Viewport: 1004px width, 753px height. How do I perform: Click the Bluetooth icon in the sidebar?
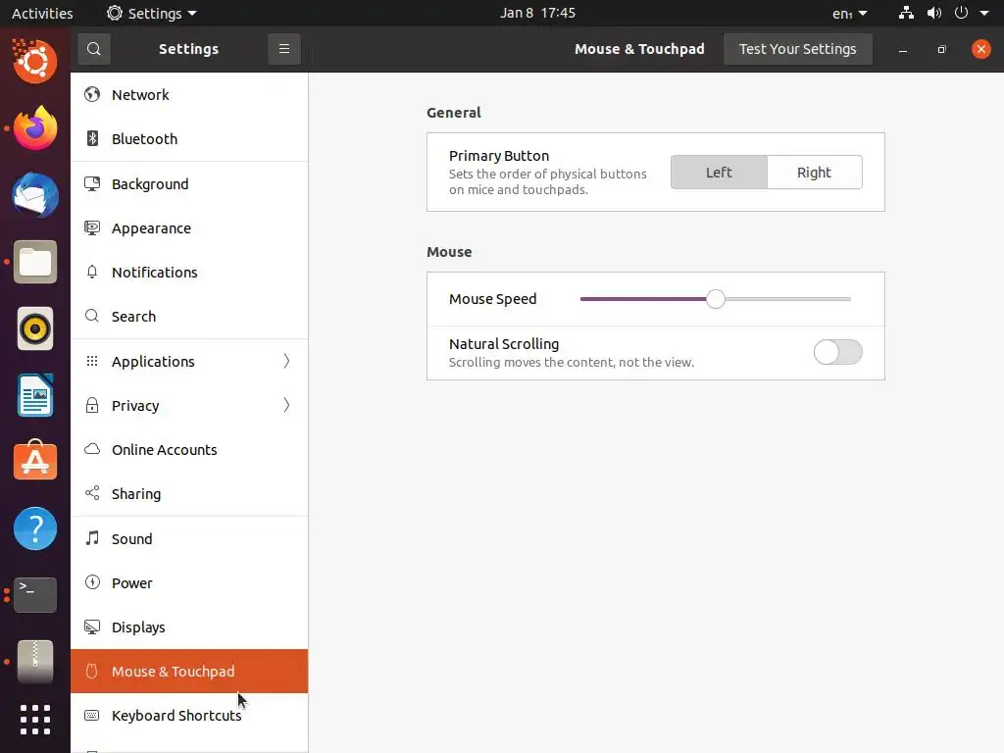(x=92, y=139)
